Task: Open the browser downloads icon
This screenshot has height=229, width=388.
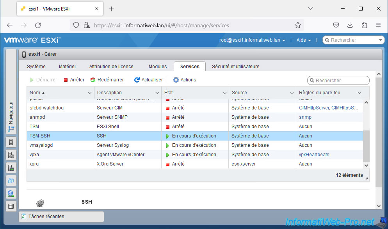Action: (x=350, y=25)
